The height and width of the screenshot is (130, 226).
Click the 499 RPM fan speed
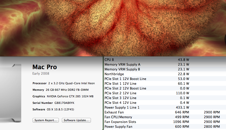coord(182,117)
